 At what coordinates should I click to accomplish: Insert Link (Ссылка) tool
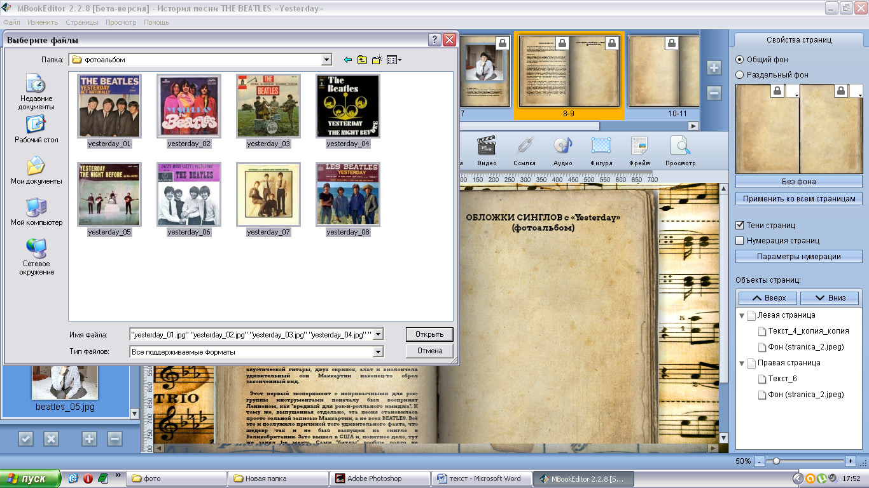525,151
